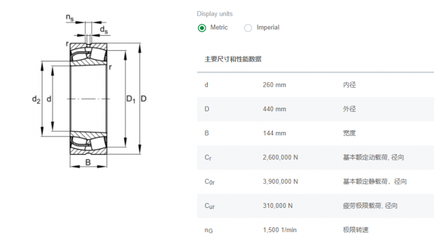Click the '基本额定静载荷, 径向' description
Viewport: 434px width, 235px height.
click(375, 182)
